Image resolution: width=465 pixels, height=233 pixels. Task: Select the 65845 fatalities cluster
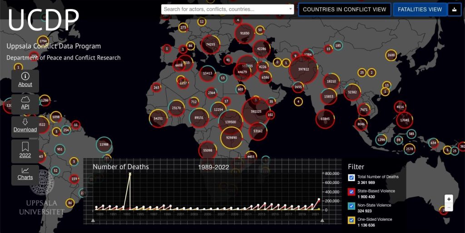tap(325, 119)
